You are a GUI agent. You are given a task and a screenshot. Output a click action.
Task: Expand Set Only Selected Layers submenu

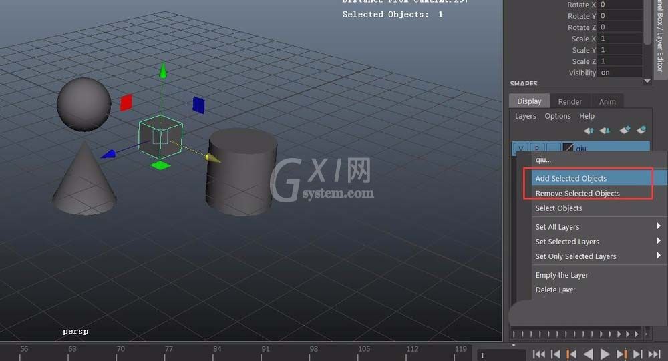pos(599,256)
